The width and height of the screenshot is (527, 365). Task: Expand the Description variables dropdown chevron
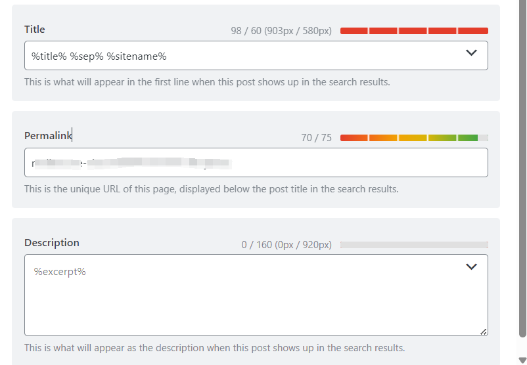(471, 267)
